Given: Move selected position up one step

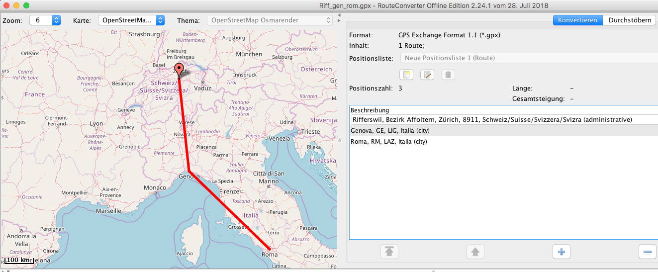Looking at the screenshot, I should click(475, 252).
